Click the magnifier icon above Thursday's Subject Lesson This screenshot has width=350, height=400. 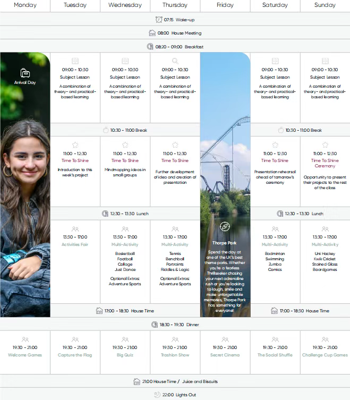tap(175, 61)
